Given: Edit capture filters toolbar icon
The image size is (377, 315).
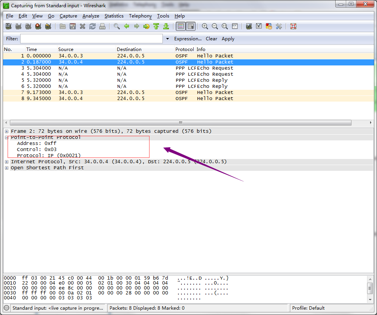Looking at the screenshot, I should tap(249, 26).
